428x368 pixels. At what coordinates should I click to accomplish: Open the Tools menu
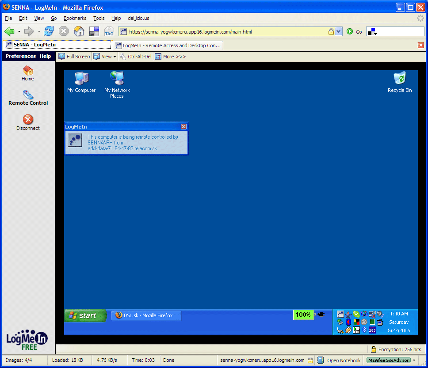[x=99, y=18]
